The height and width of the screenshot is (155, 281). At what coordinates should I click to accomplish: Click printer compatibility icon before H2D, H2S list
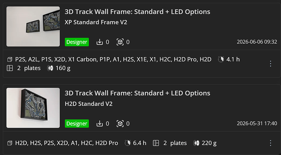pyautogui.click(x=10, y=143)
